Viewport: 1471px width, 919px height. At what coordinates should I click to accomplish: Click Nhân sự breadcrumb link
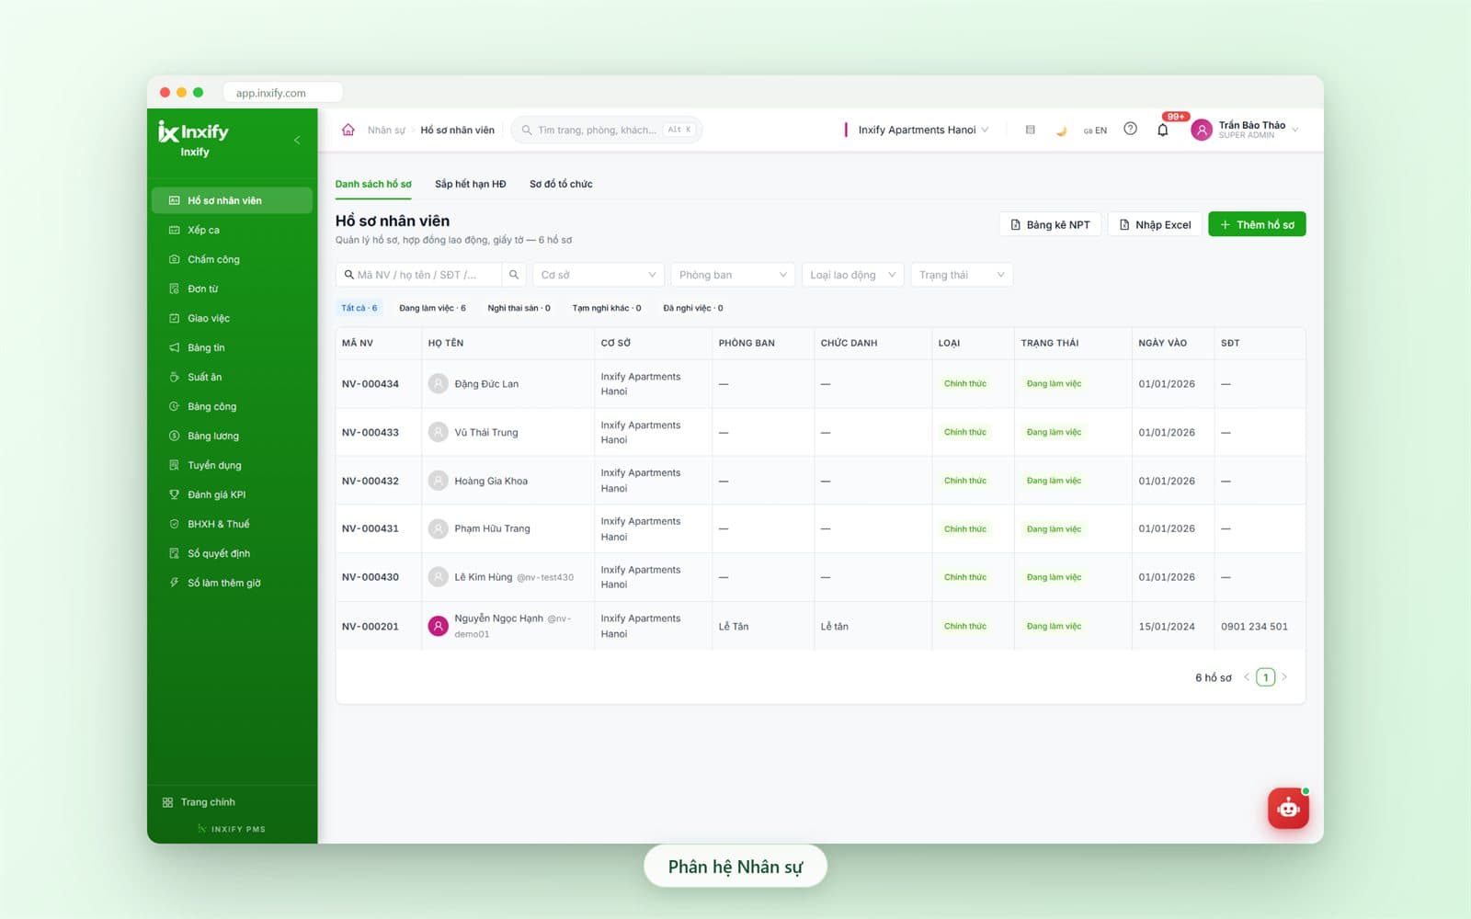click(386, 130)
